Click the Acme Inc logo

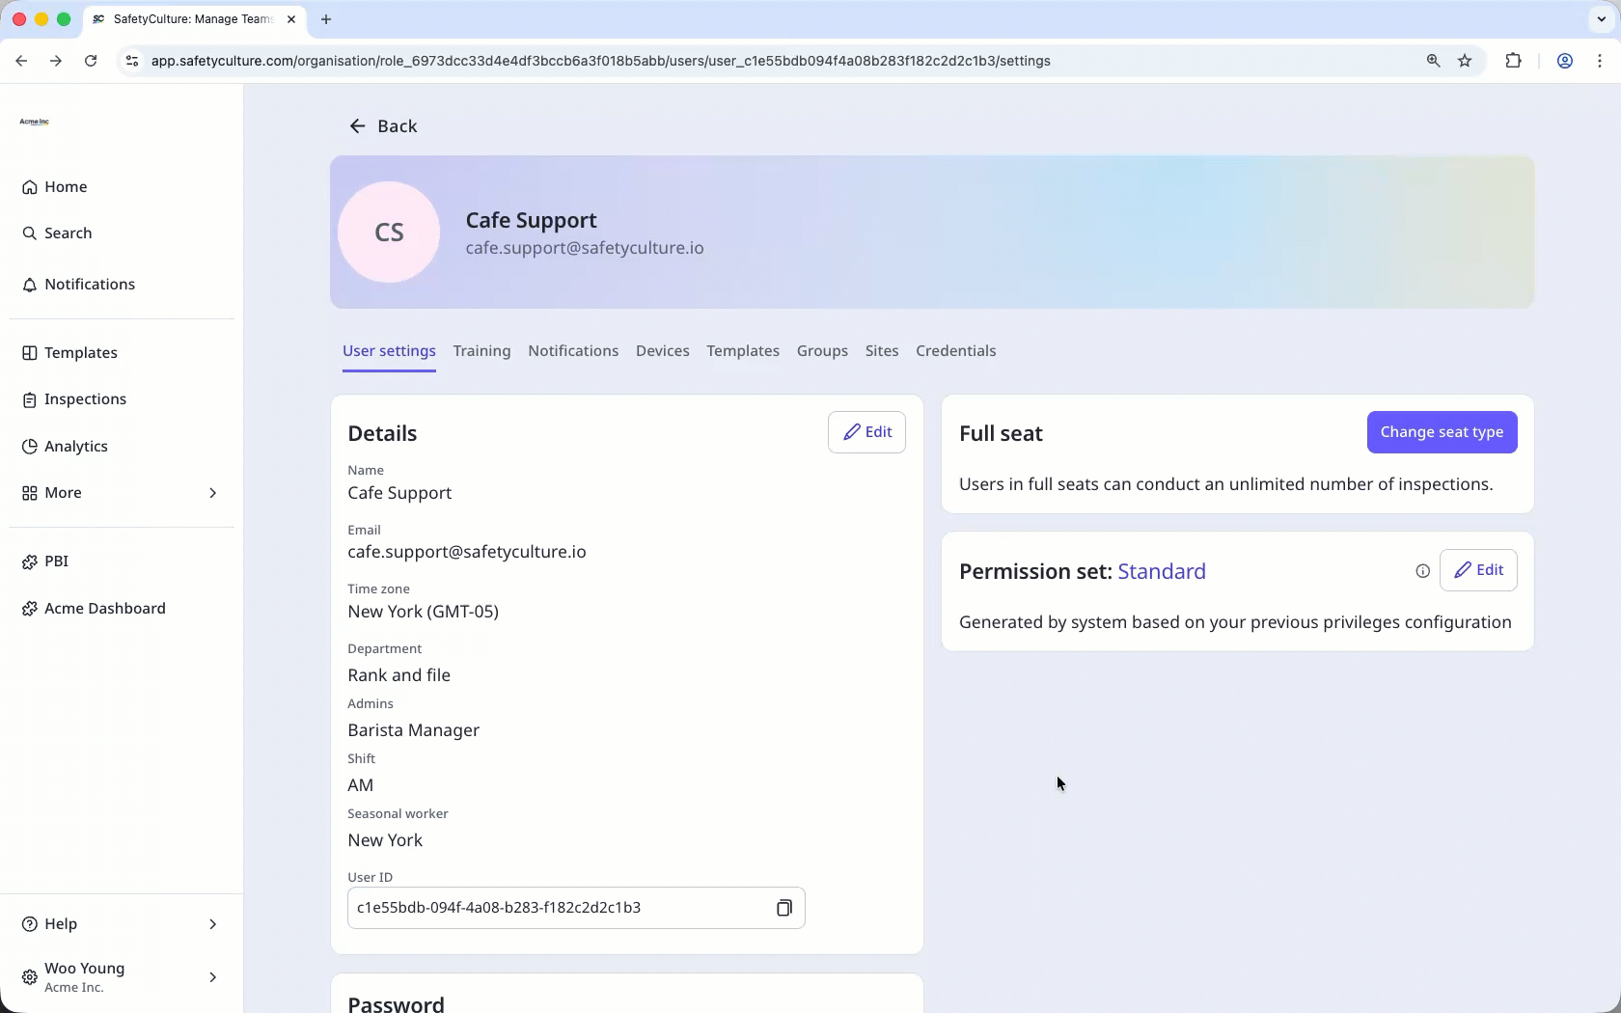[35, 122]
